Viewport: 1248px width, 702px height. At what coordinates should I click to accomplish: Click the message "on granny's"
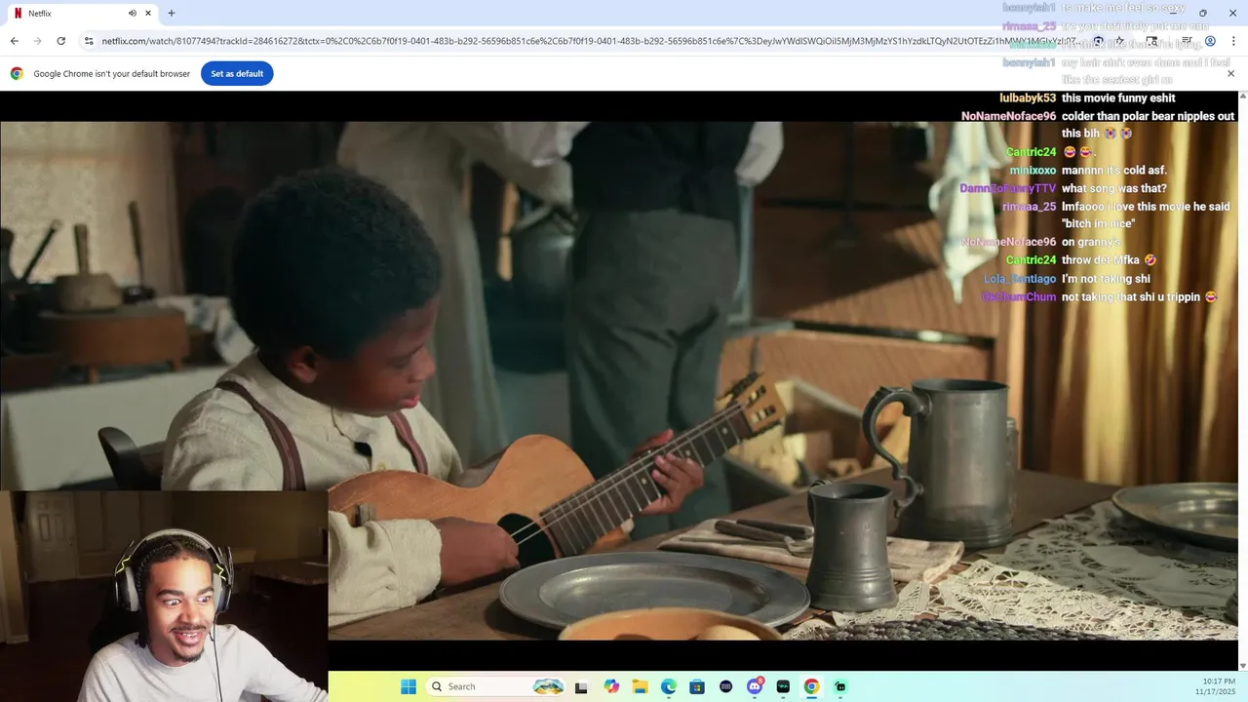[x=1091, y=243]
